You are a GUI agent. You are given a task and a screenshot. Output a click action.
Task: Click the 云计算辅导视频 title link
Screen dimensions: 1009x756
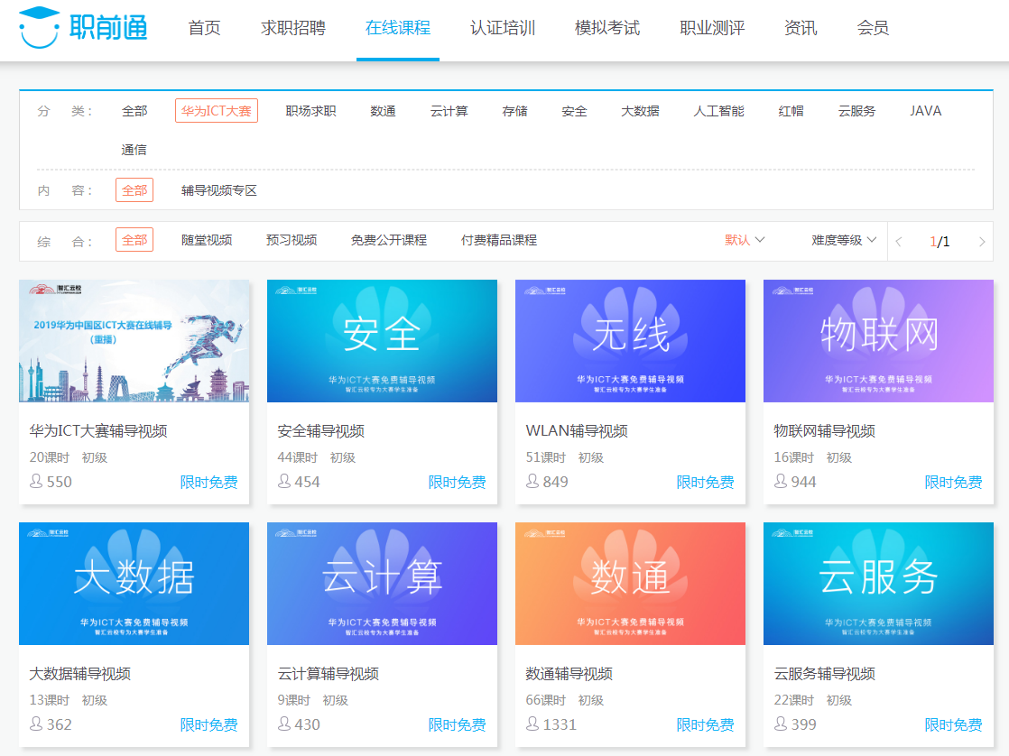tap(329, 674)
